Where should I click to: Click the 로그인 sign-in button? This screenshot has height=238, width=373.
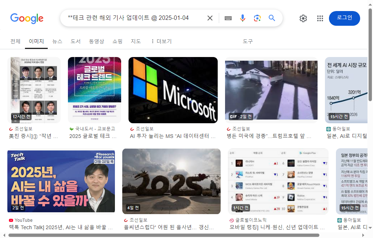point(344,18)
